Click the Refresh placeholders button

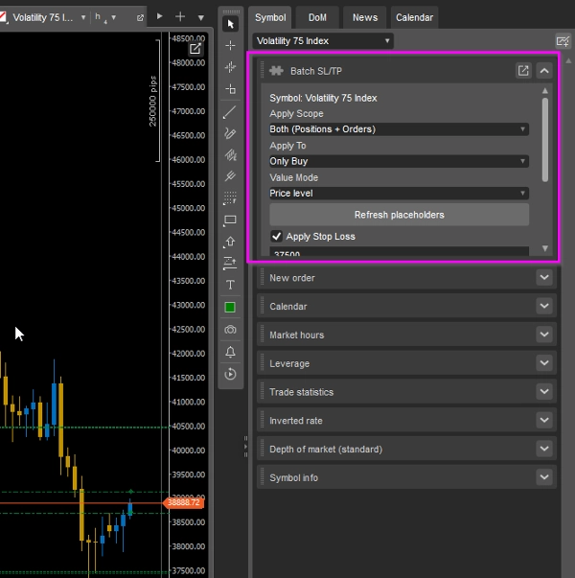pos(399,215)
